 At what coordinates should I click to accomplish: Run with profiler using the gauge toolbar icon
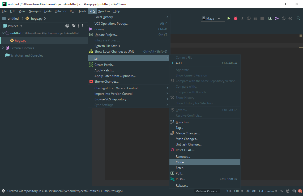(249, 18)
